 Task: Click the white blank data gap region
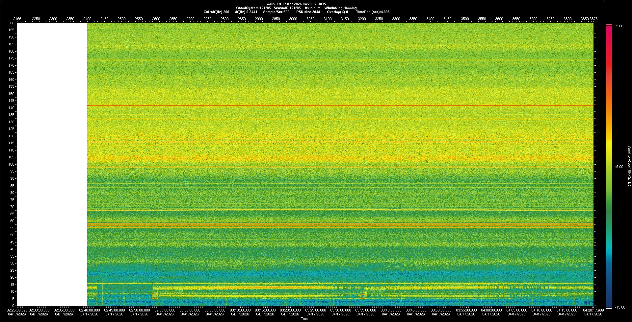(52, 164)
